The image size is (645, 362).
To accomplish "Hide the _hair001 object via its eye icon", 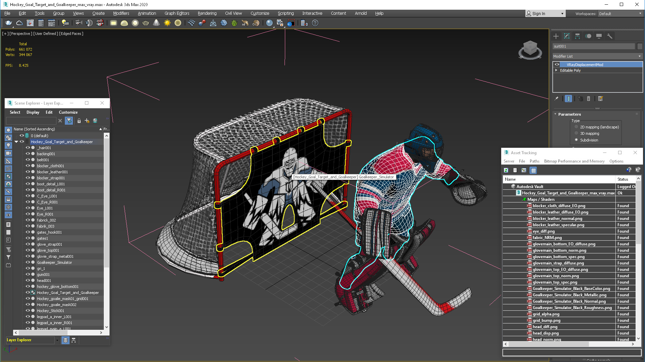I will tap(28, 148).
